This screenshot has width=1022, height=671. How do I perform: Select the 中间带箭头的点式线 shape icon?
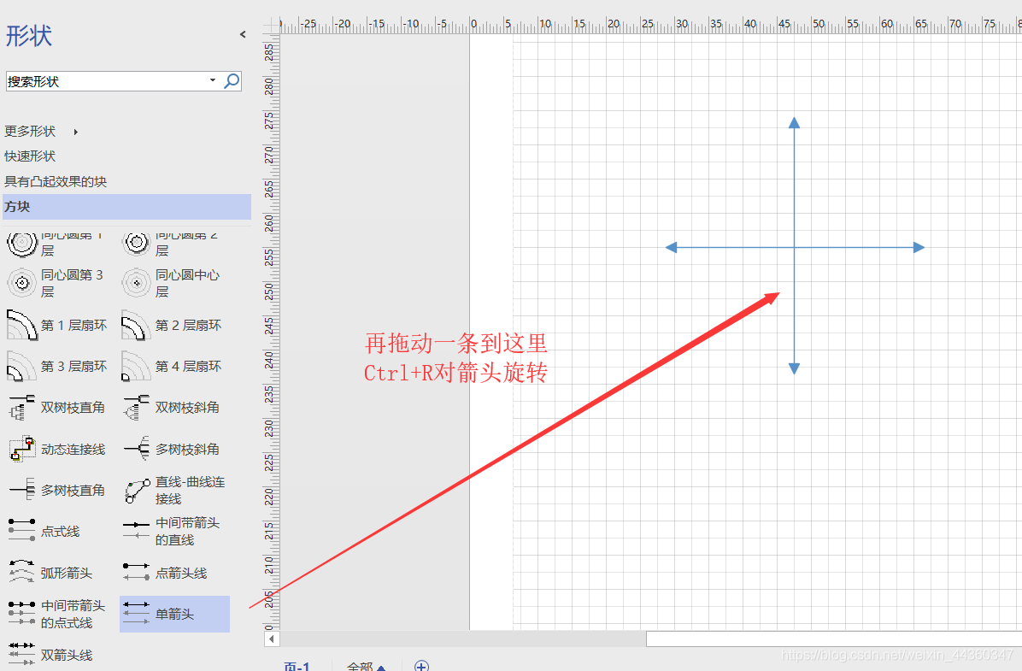(x=22, y=614)
